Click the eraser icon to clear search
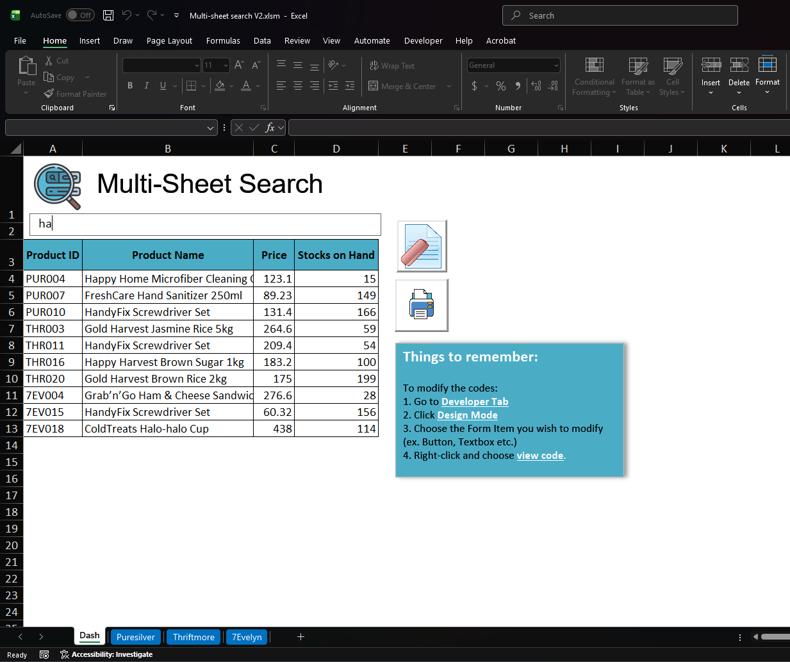Screen dimensions: 790x662 [422, 245]
